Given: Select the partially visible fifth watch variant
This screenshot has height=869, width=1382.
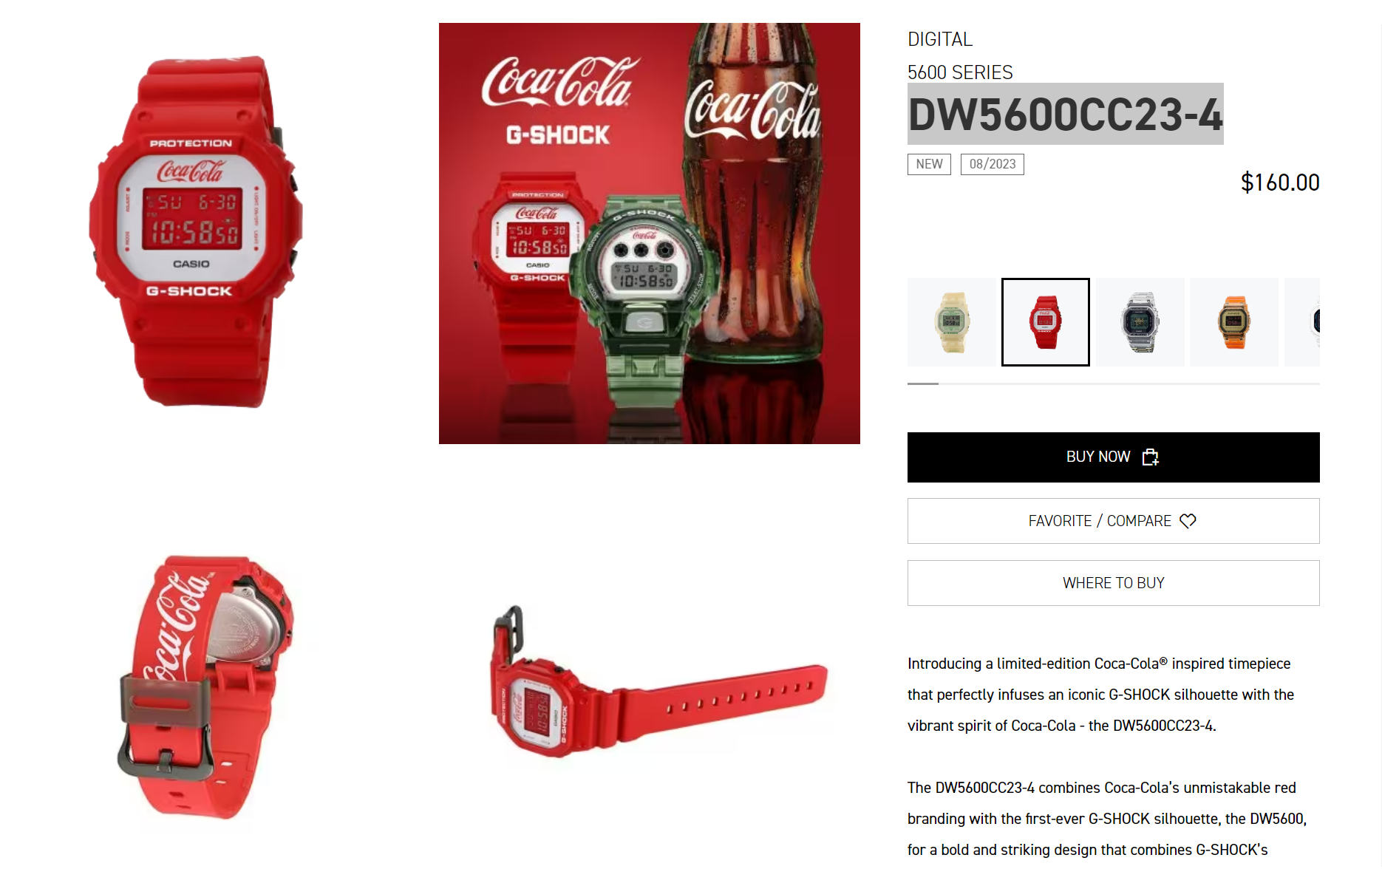Looking at the screenshot, I should point(1302,322).
